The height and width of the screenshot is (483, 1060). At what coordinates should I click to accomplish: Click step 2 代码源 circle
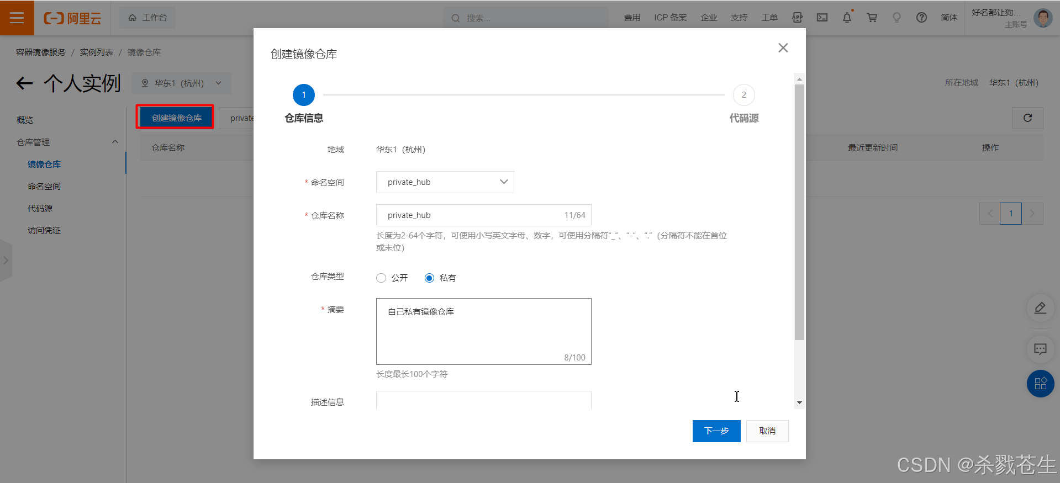pyautogui.click(x=743, y=95)
